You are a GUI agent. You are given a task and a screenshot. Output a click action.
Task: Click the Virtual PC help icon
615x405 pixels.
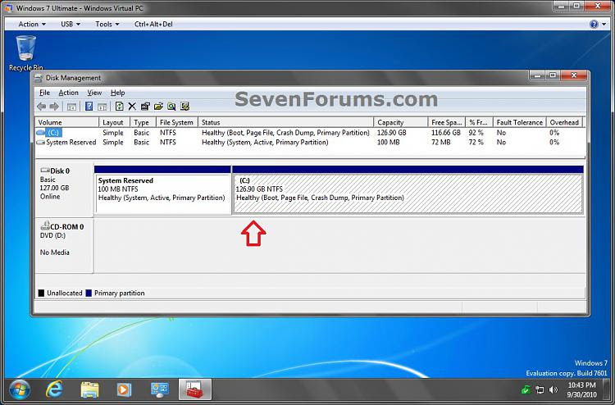click(x=594, y=25)
